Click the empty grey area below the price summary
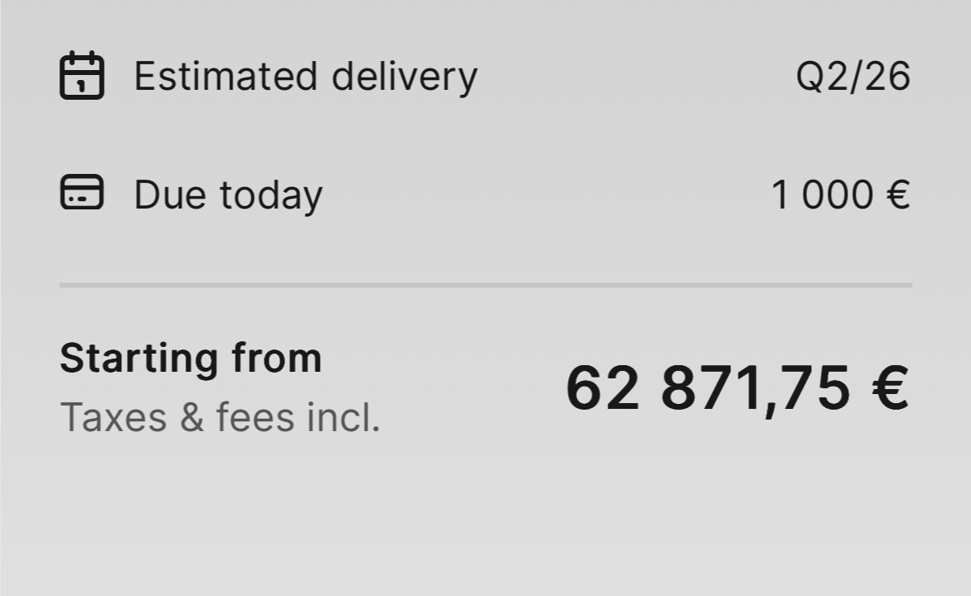This screenshot has height=596, width=971. coord(485,528)
